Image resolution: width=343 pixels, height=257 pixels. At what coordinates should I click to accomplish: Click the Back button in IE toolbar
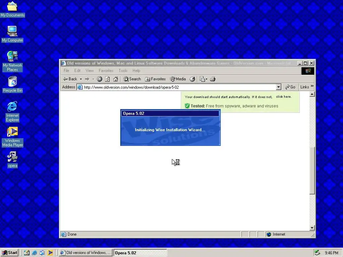(x=70, y=79)
